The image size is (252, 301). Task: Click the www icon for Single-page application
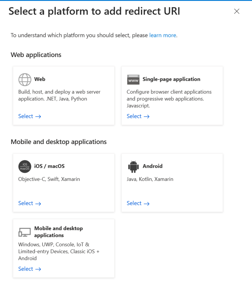click(x=133, y=80)
